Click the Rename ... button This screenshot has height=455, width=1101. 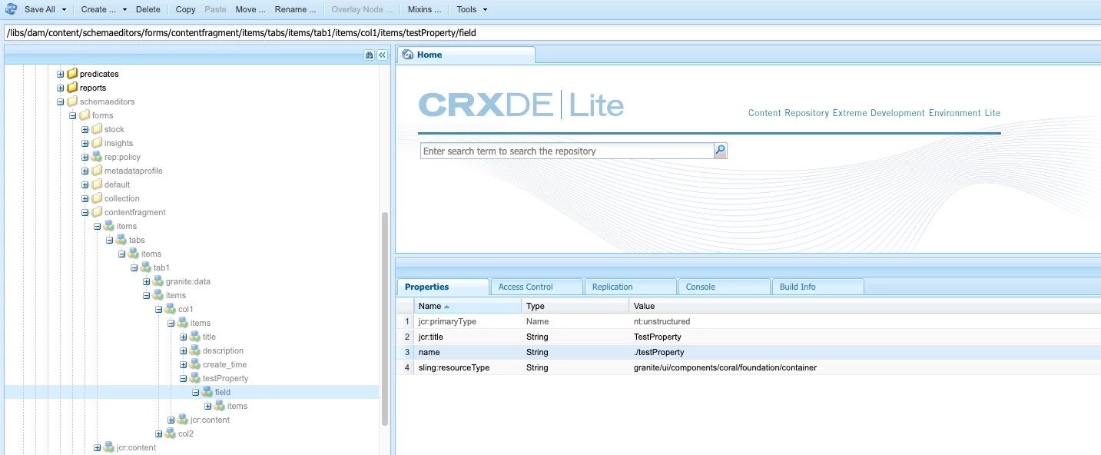coord(295,9)
